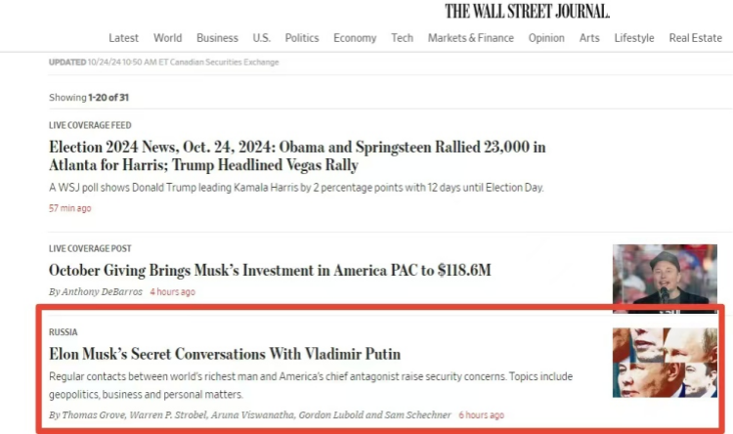Image resolution: width=733 pixels, height=434 pixels.
Task: Open the World section
Action: [x=167, y=38]
